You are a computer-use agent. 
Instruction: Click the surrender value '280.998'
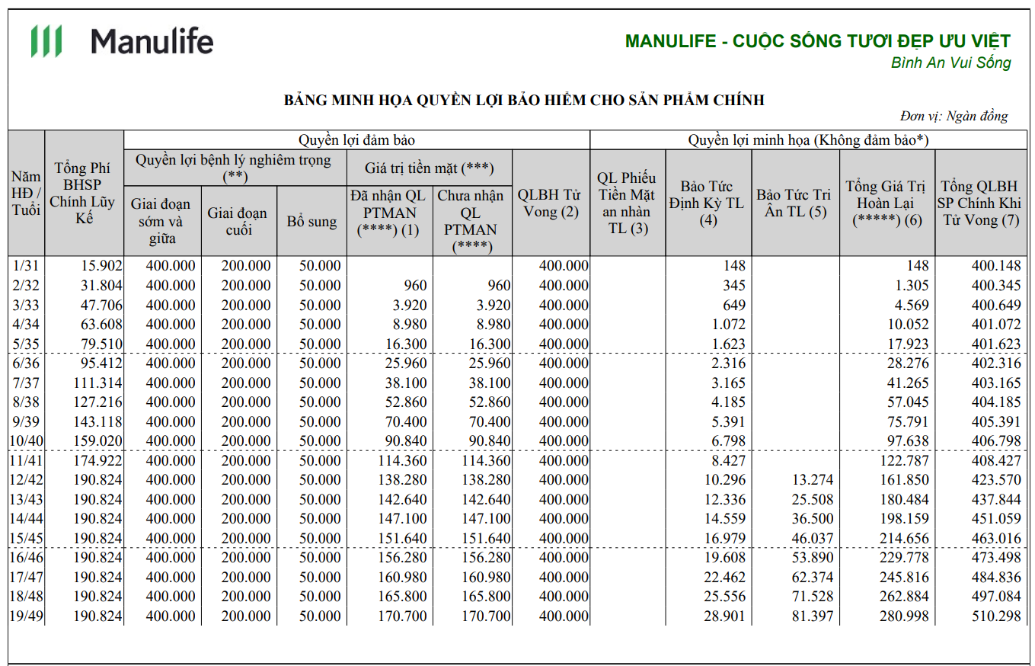tap(905, 616)
